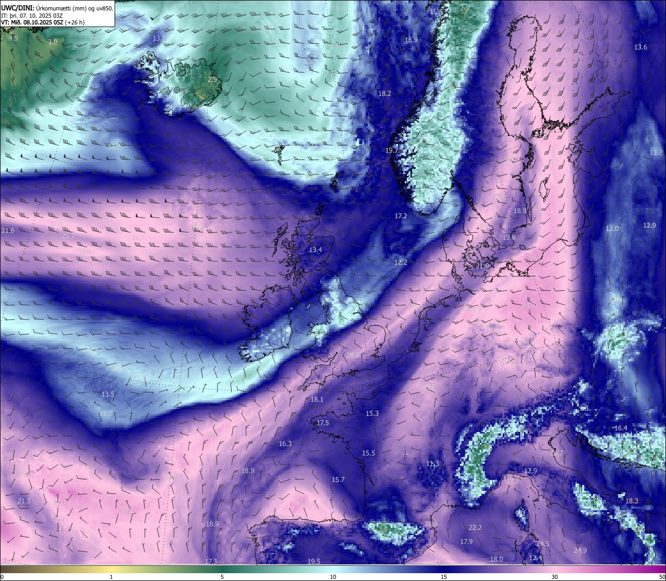Click the '21.5' value on the map
This screenshot has width=666, height=581.
pos(24,501)
